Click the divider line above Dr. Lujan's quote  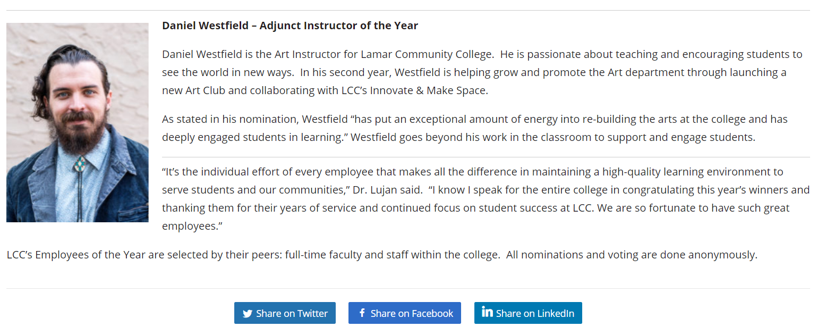point(486,157)
